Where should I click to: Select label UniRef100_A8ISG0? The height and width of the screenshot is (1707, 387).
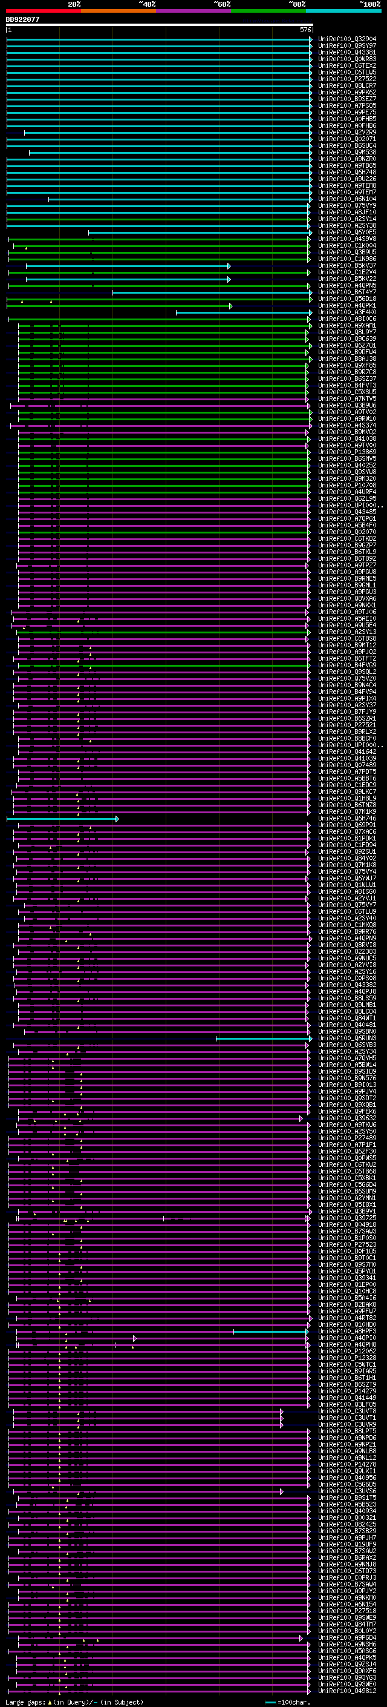(x=347, y=891)
